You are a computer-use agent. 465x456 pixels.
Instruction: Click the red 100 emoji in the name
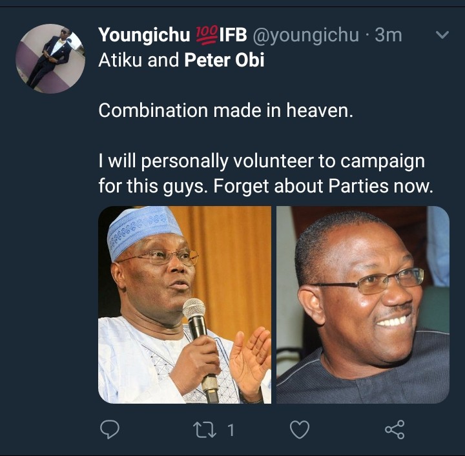point(206,35)
